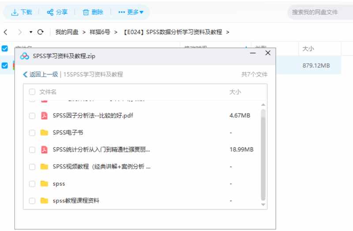This screenshot has width=353, height=231.
Task: Click the share icon in toolbar
Action: 50,12
